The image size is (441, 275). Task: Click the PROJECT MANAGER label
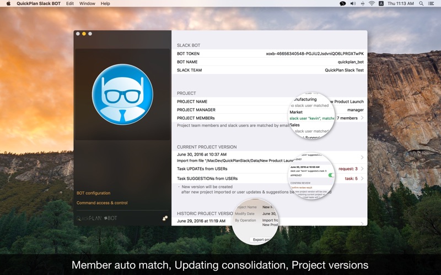(196, 109)
